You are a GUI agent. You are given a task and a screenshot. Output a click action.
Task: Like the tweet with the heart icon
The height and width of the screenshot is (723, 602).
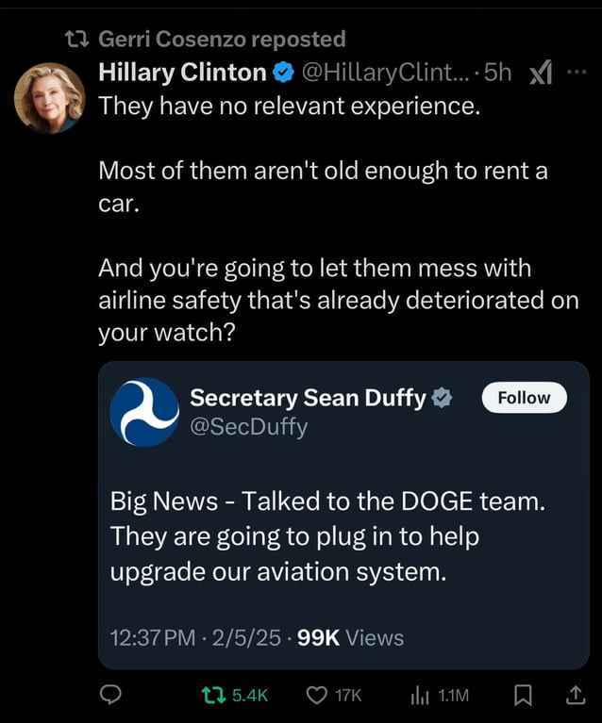coord(317,695)
